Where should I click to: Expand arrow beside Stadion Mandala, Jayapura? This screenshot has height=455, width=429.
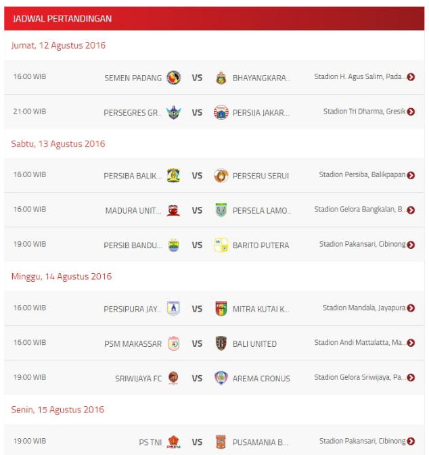pos(411,308)
